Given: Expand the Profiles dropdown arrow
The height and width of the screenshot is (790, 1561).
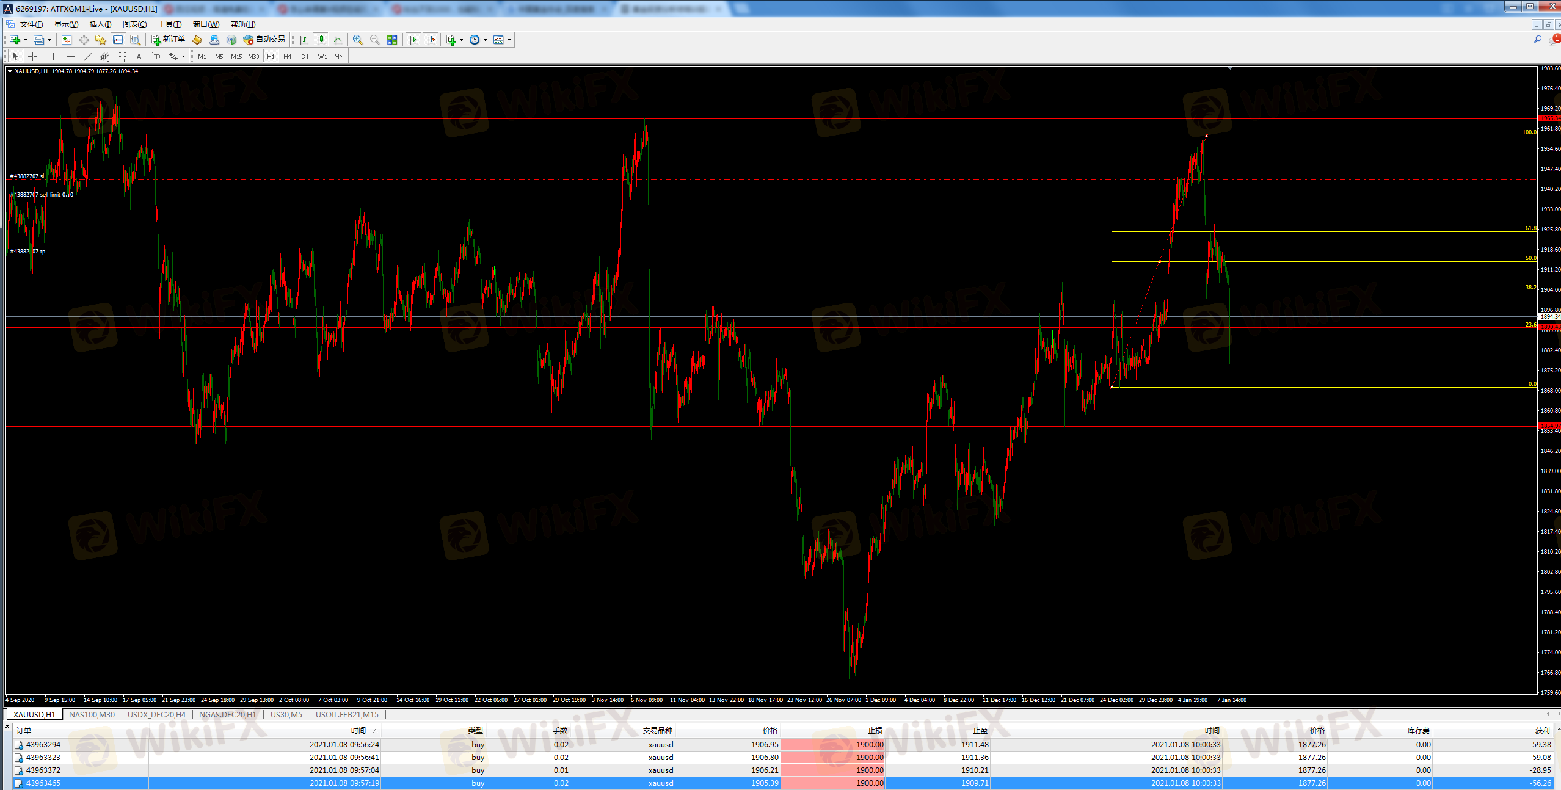Looking at the screenshot, I should [49, 40].
